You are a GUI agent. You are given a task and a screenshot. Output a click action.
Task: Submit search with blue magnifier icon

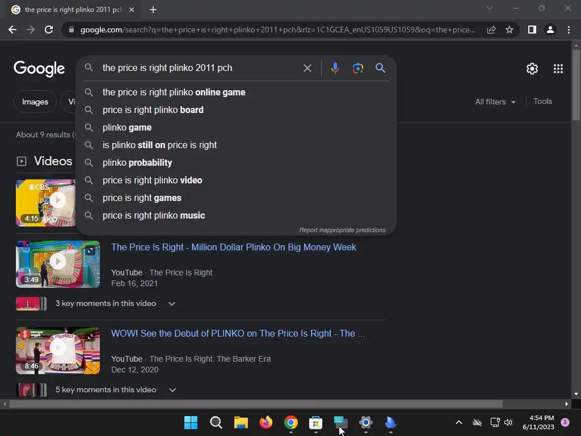pyautogui.click(x=380, y=68)
